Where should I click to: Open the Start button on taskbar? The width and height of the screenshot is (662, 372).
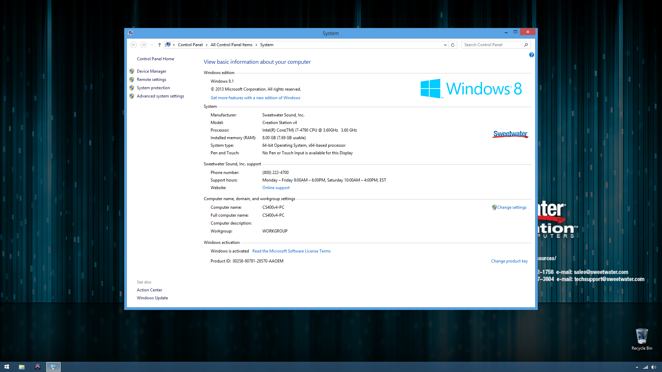(x=7, y=367)
